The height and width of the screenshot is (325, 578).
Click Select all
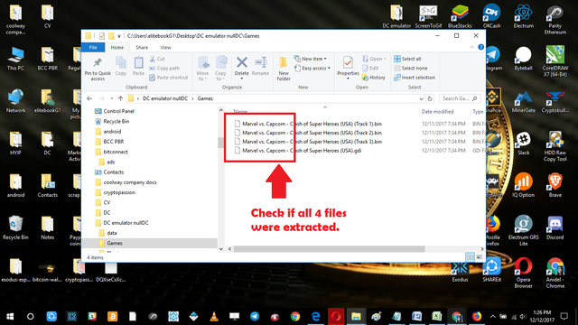click(x=407, y=59)
